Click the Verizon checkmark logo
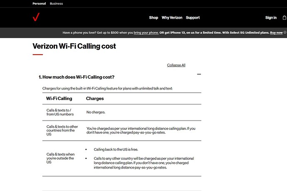The height and width of the screenshot is (191, 287). (36, 17)
